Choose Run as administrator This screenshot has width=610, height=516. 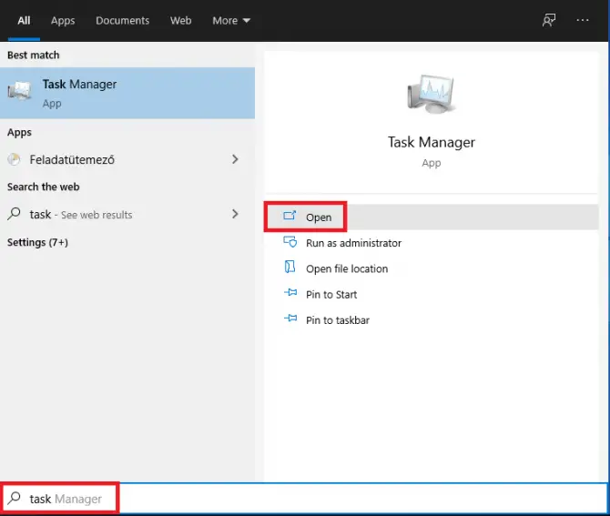[x=431, y=243]
